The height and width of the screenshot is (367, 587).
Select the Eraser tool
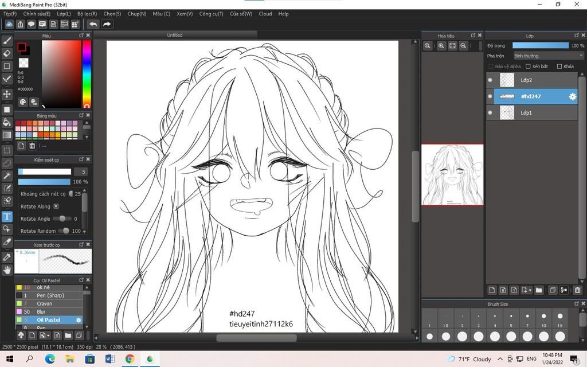tap(7, 53)
